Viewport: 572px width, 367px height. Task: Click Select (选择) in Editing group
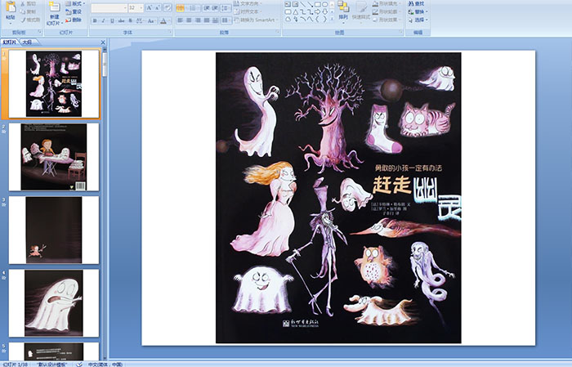[x=418, y=20]
